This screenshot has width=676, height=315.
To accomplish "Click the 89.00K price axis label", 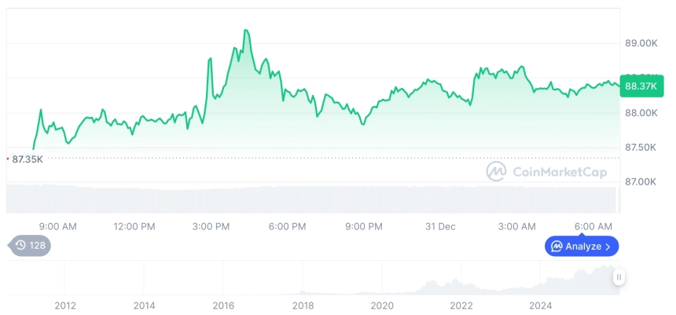I will pos(641,43).
